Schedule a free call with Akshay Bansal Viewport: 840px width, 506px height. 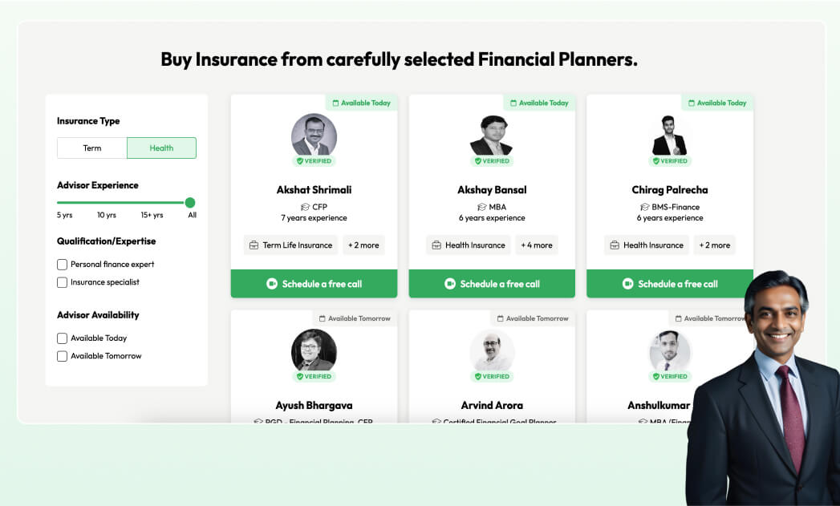click(x=492, y=284)
